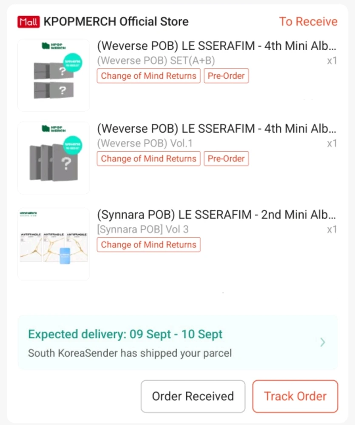The image size is (355, 425).
Task: Click Pre-Order tag on SET(A+B) item
Action: coord(226,76)
